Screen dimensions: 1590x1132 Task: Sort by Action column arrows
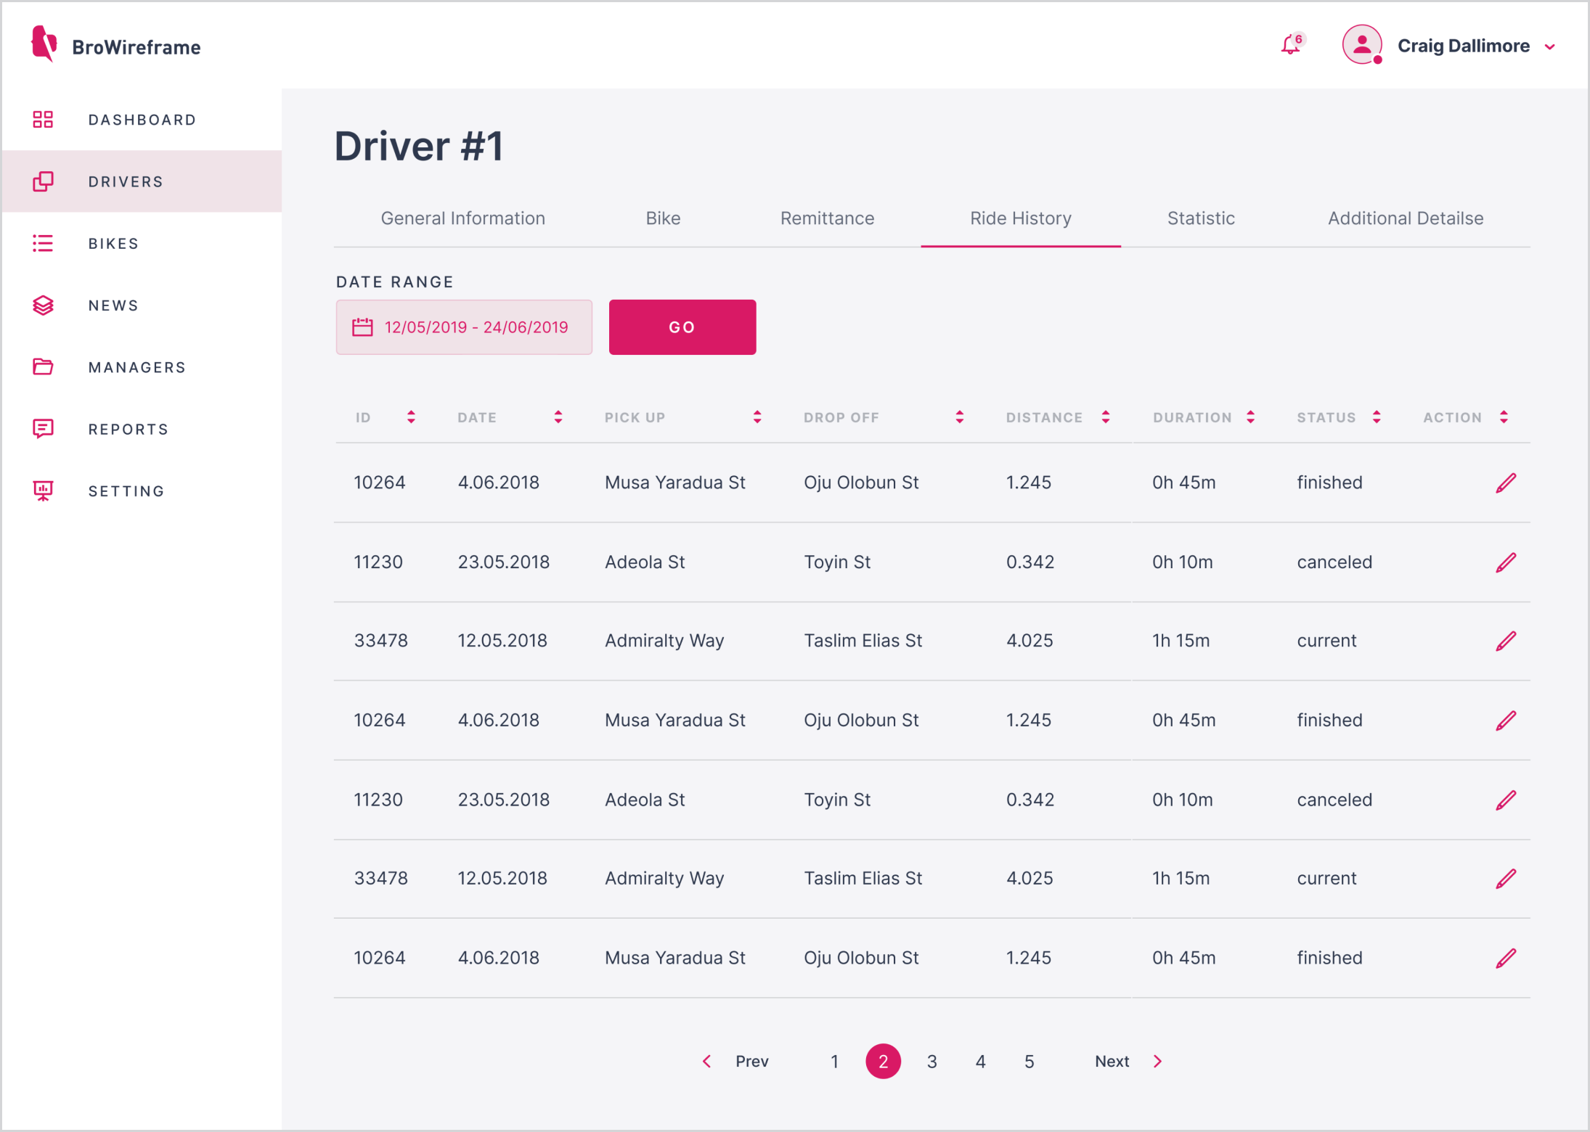(x=1504, y=417)
